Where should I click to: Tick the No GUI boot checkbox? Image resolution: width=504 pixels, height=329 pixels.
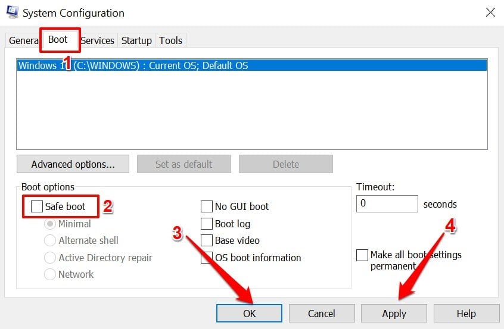pos(206,206)
